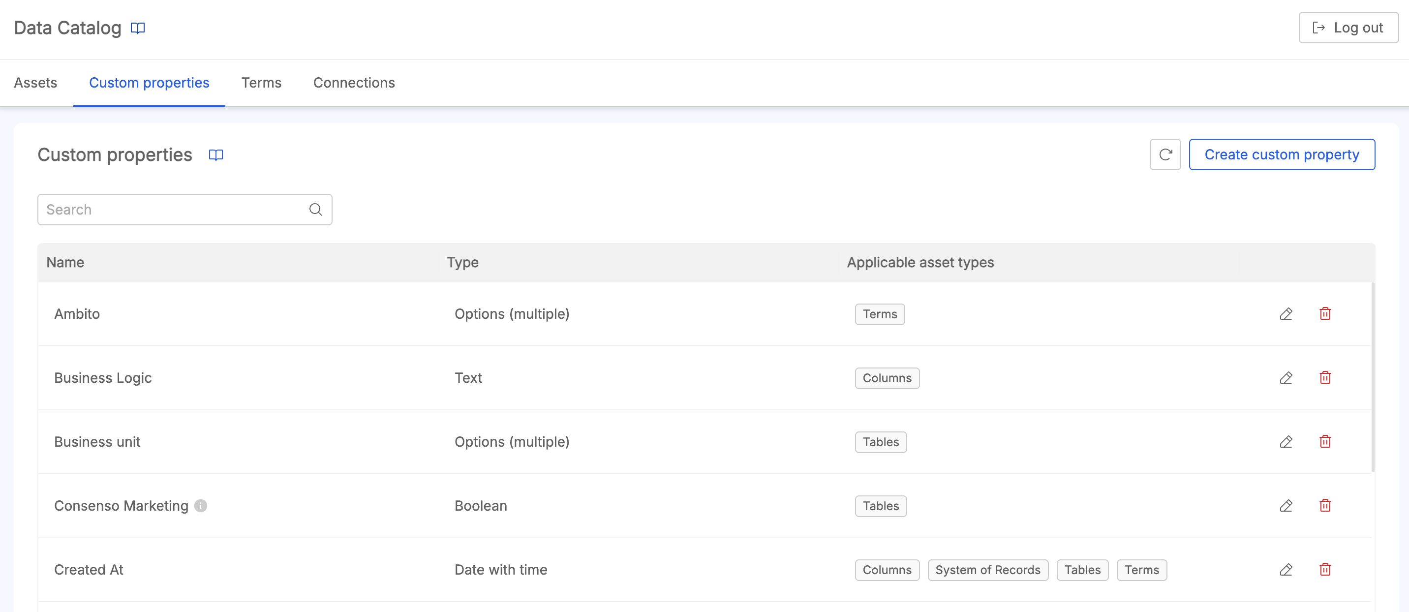
Task: Click the search magnifier icon
Action: click(316, 210)
